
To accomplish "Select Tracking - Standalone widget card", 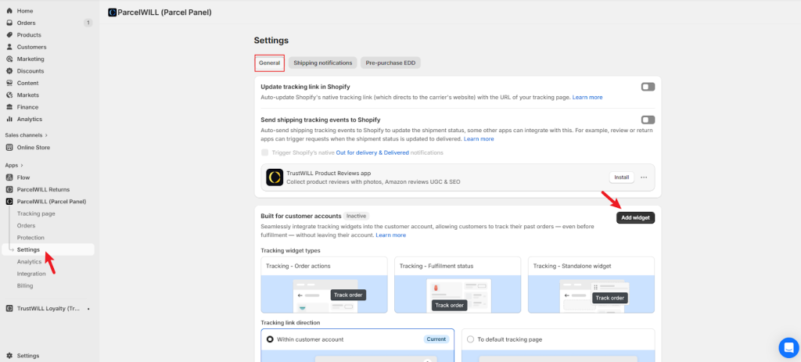I will coord(591,285).
